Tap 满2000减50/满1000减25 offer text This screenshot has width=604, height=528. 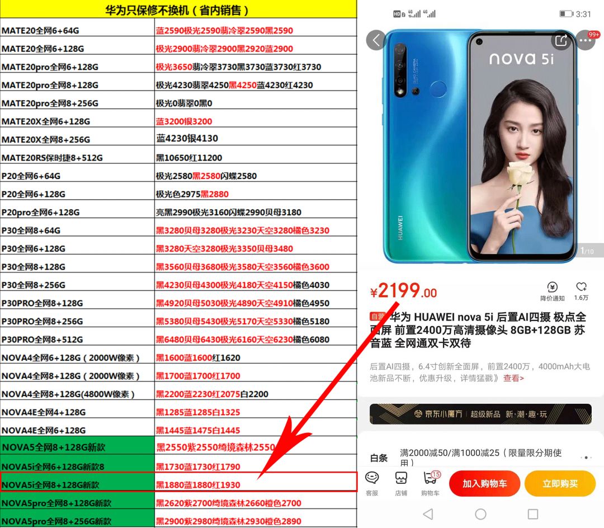point(480,458)
